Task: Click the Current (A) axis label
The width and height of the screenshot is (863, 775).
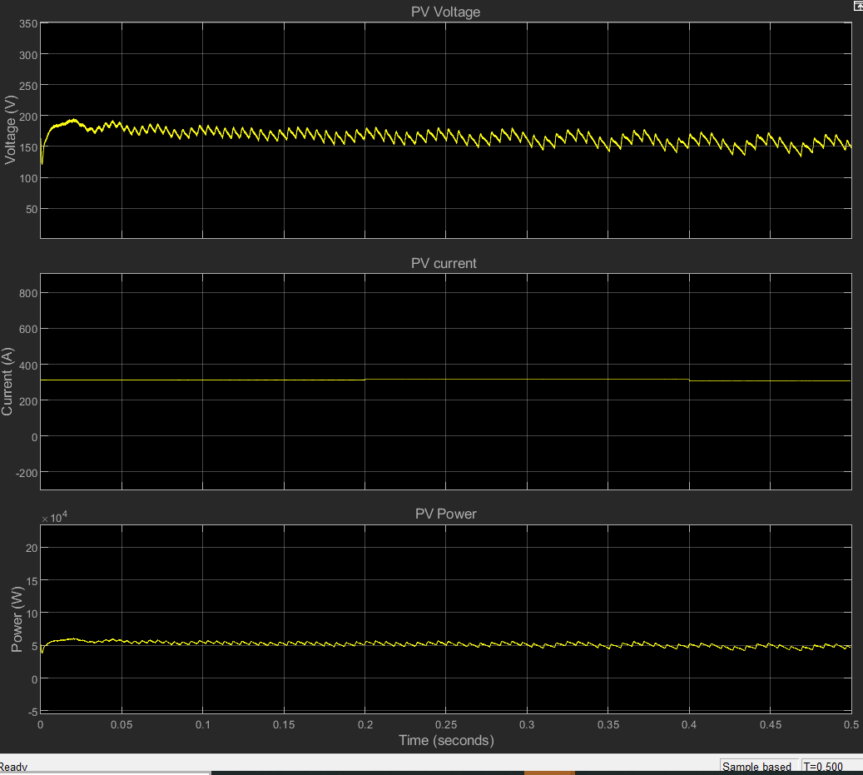Action: tap(7, 381)
